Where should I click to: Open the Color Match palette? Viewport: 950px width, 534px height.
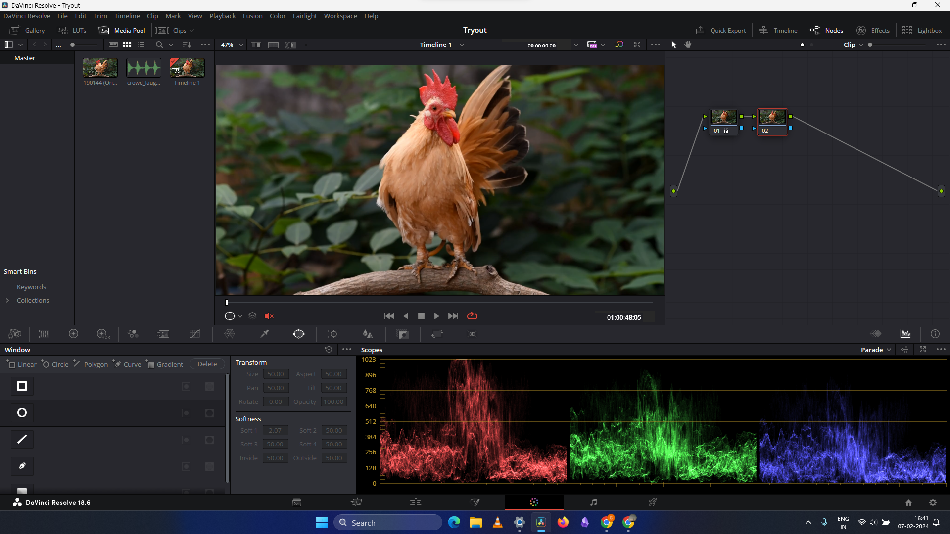pos(45,334)
